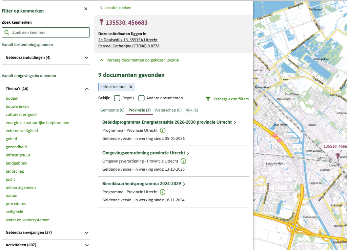This screenshot has width=347, height=250.
Task: Tick the Andere documenten checkbox
Action: (142, 98)
